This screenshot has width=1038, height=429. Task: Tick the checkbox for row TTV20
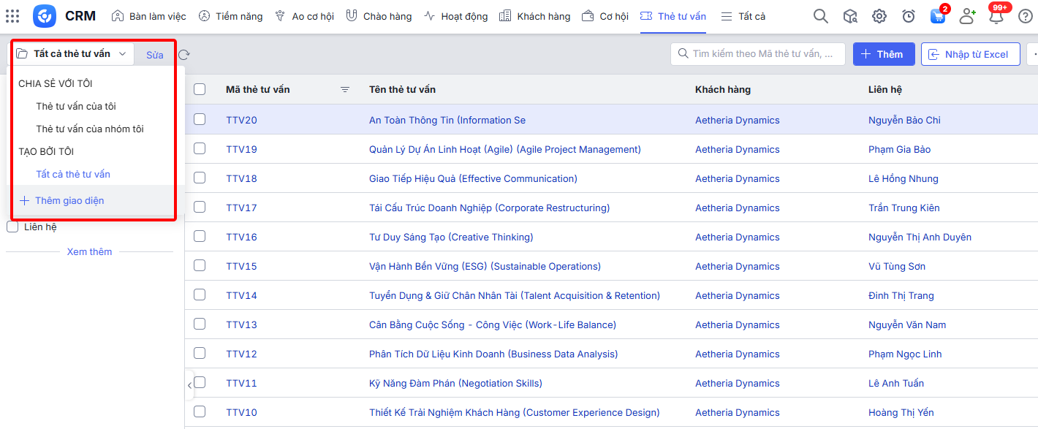click(200, 119)
